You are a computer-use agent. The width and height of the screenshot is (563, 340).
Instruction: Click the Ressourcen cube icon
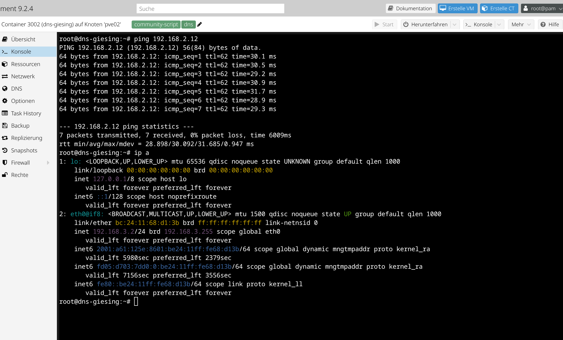click(5, 64)
